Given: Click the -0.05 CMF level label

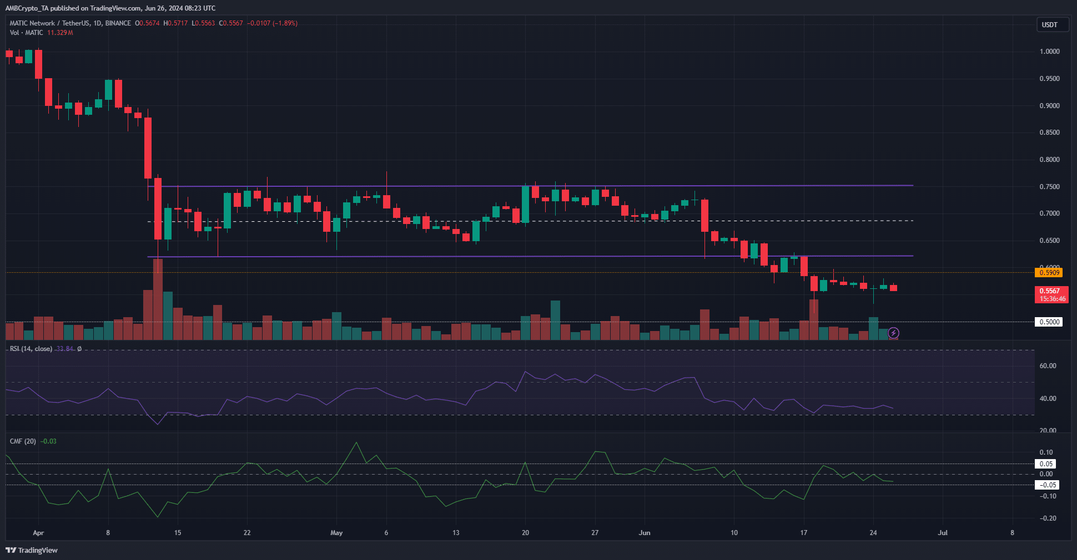Looking at the screenshot, I should [1047, 485].
